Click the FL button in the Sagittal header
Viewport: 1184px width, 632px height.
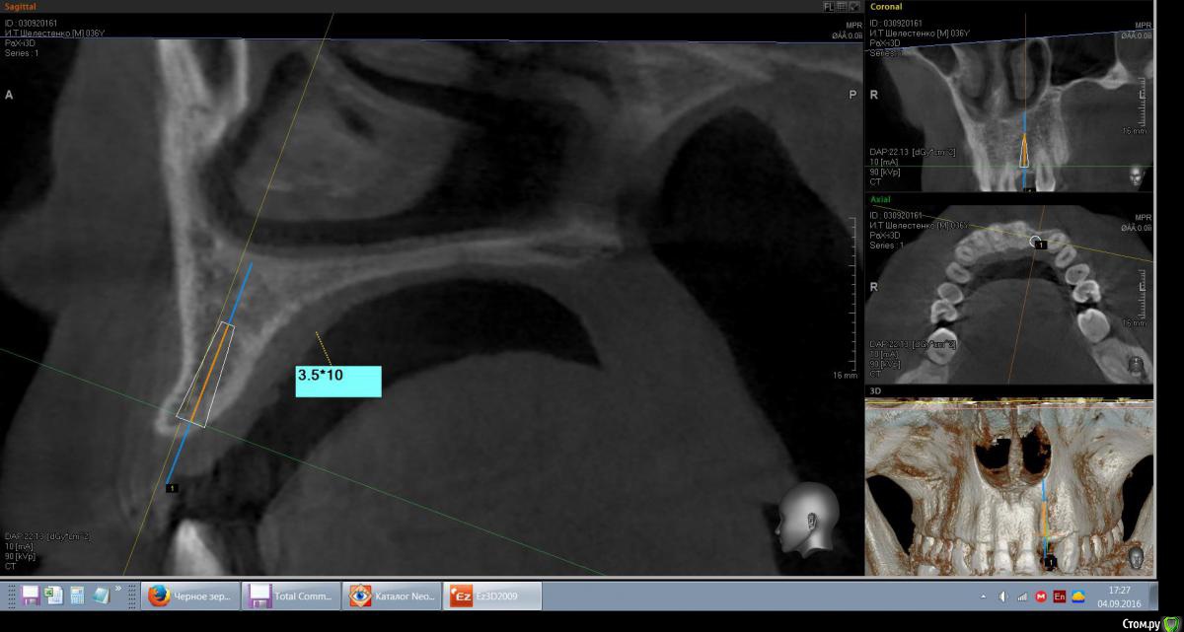pos(829,6)
